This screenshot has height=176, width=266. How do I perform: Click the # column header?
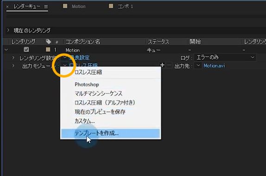pyautogui.click(x=57, y=42)
